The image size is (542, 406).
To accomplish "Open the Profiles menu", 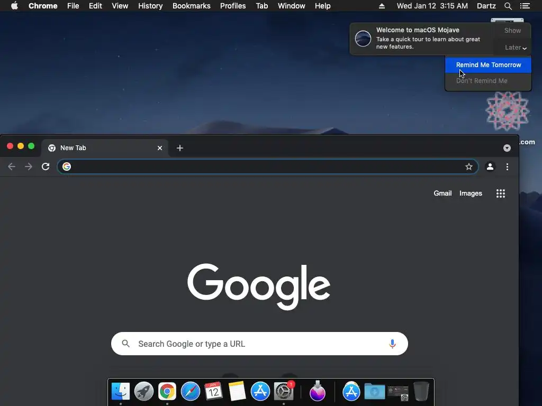I will click(x=233, y=6).
